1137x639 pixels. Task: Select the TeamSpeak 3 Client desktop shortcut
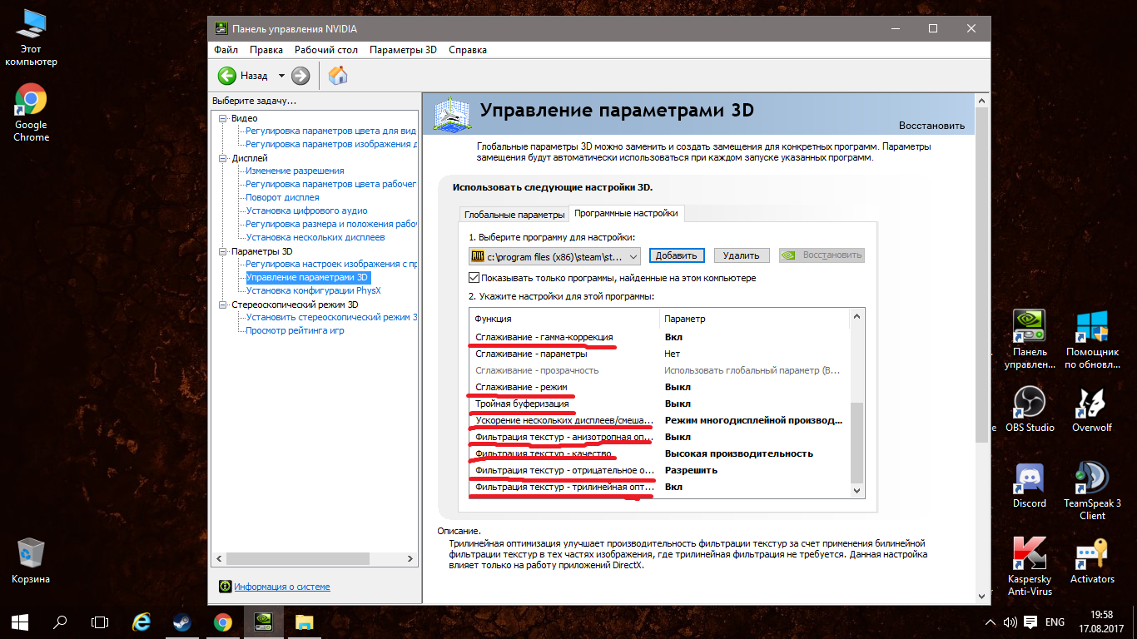[x=1092, y=491]
